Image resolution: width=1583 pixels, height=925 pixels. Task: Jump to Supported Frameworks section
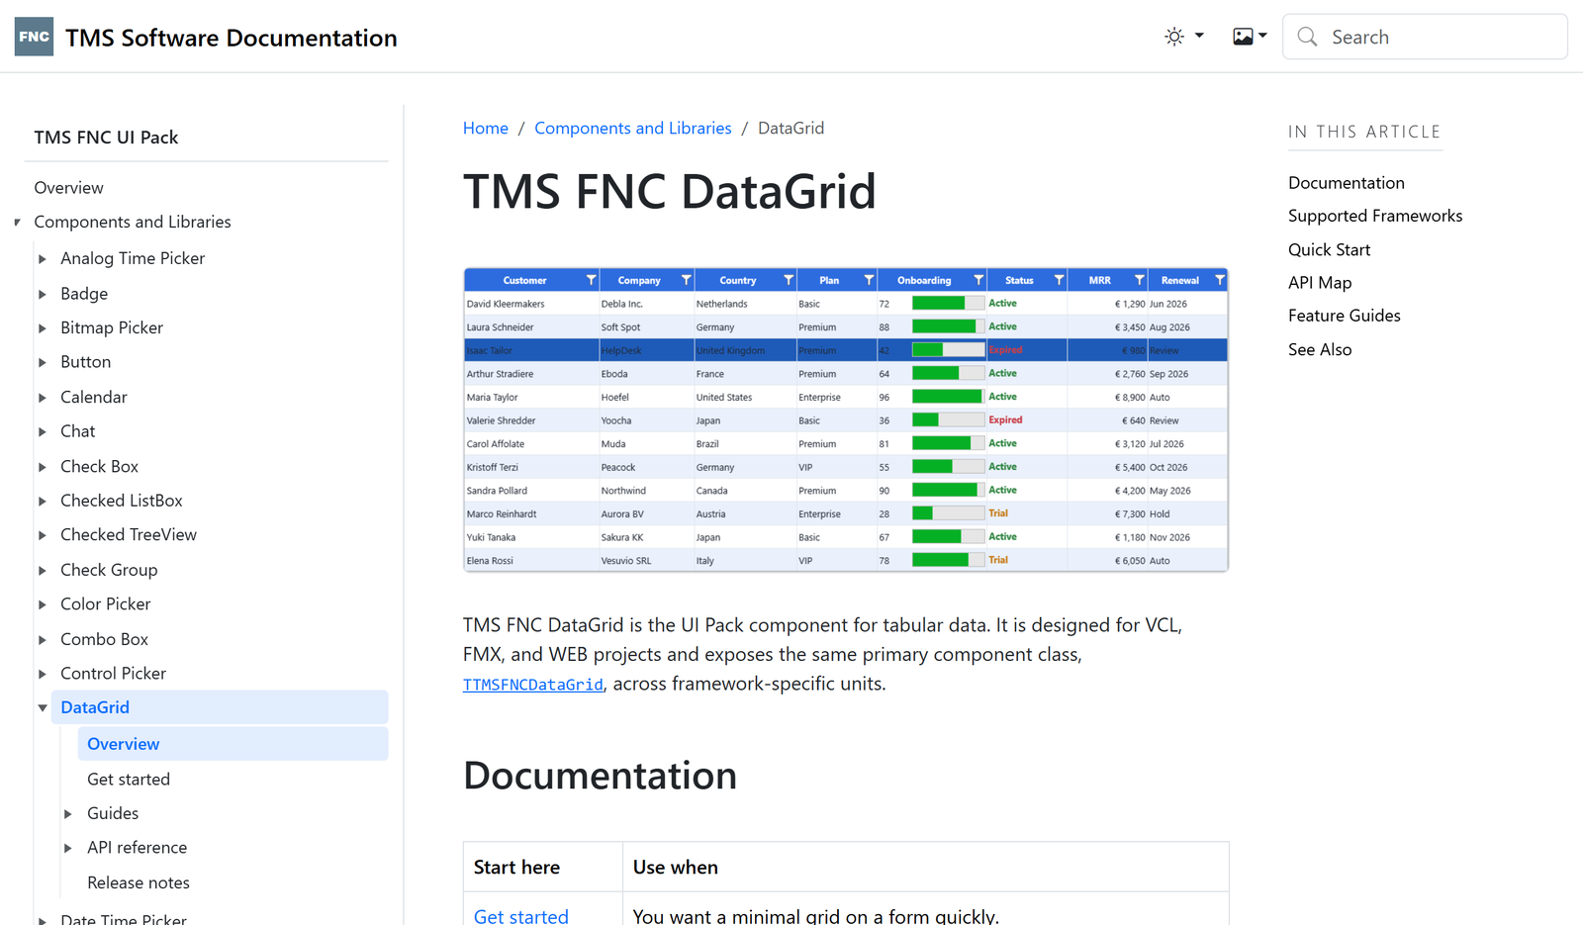(1375, 216)
